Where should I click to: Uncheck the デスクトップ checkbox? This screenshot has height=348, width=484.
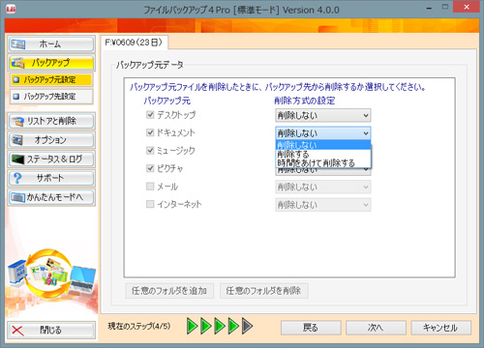pos(150,115)
